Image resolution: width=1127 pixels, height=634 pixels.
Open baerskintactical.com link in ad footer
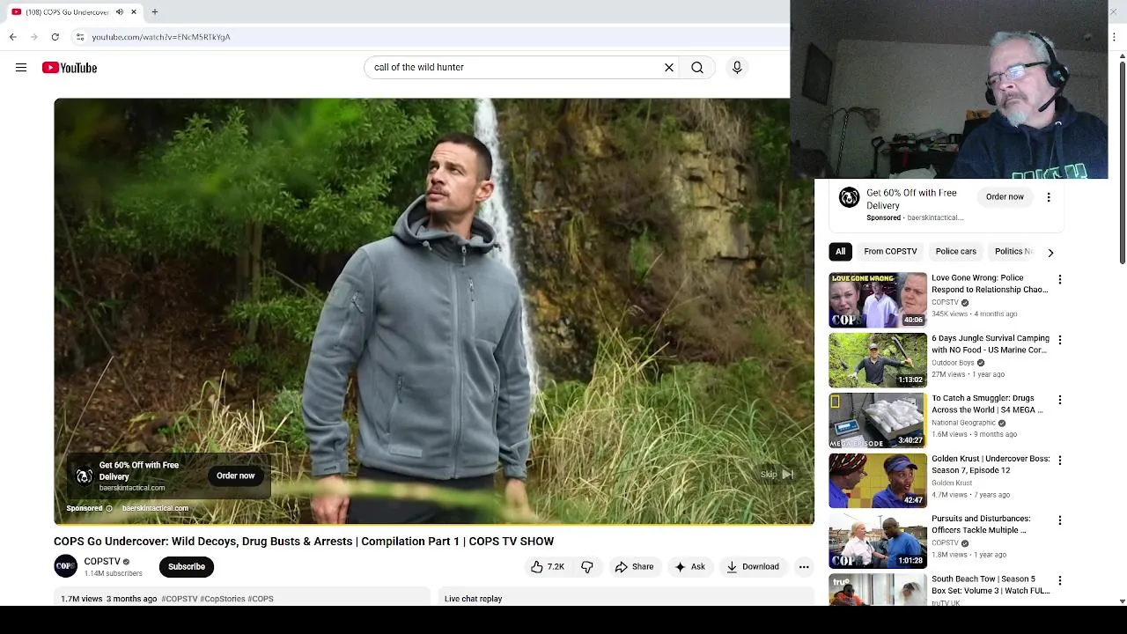coord(155,508)
